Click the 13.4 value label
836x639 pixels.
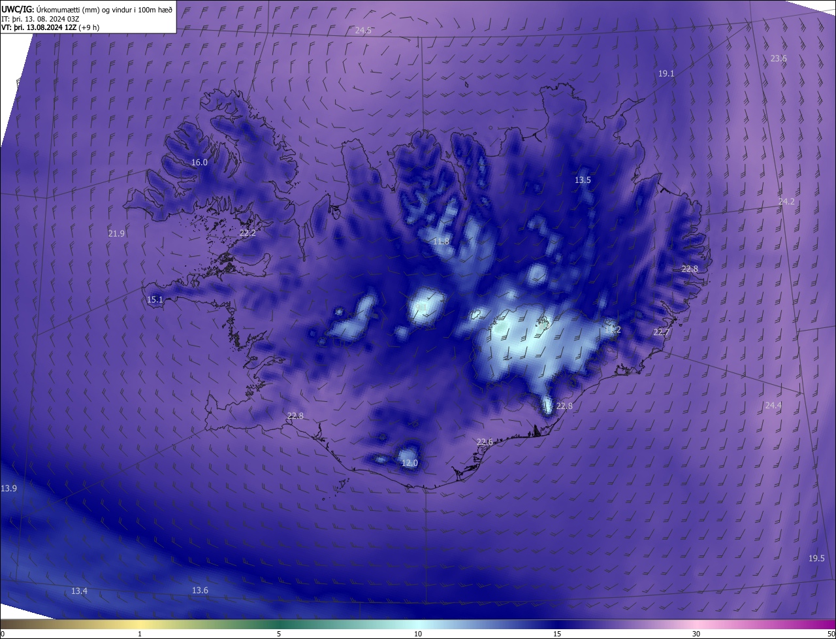tap(79, 591)
